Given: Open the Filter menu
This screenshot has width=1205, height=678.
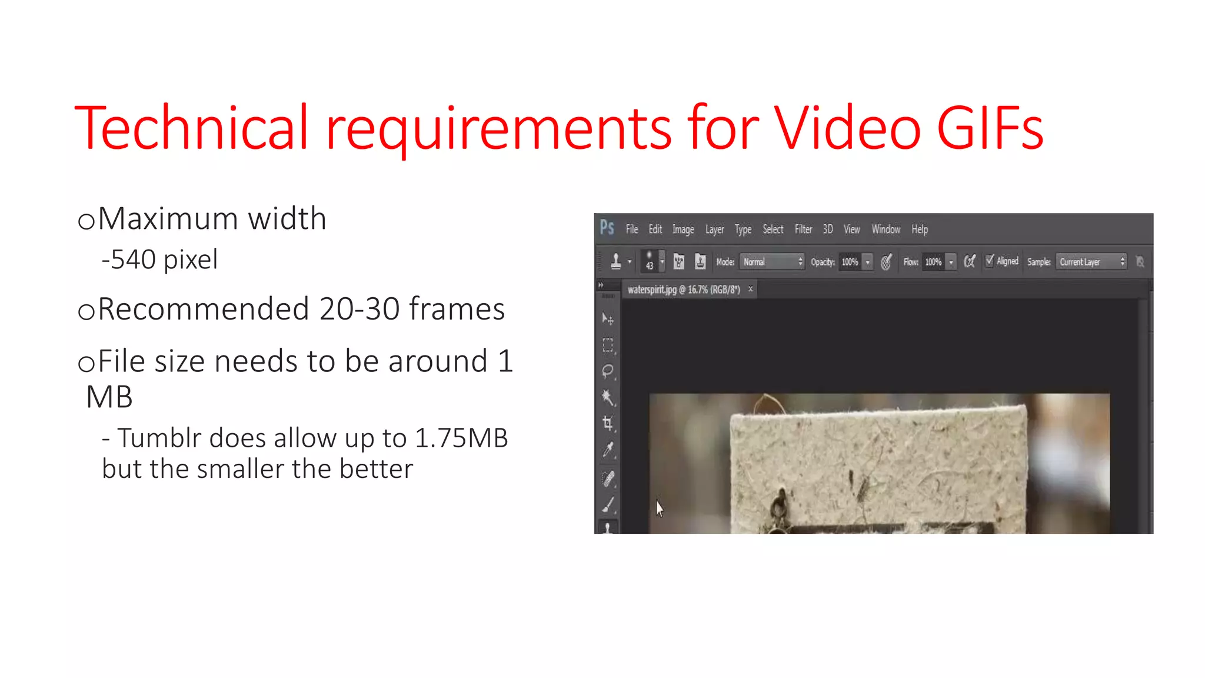Looking at the screenshot, I should pyautogui.click(x=803, y=229).
